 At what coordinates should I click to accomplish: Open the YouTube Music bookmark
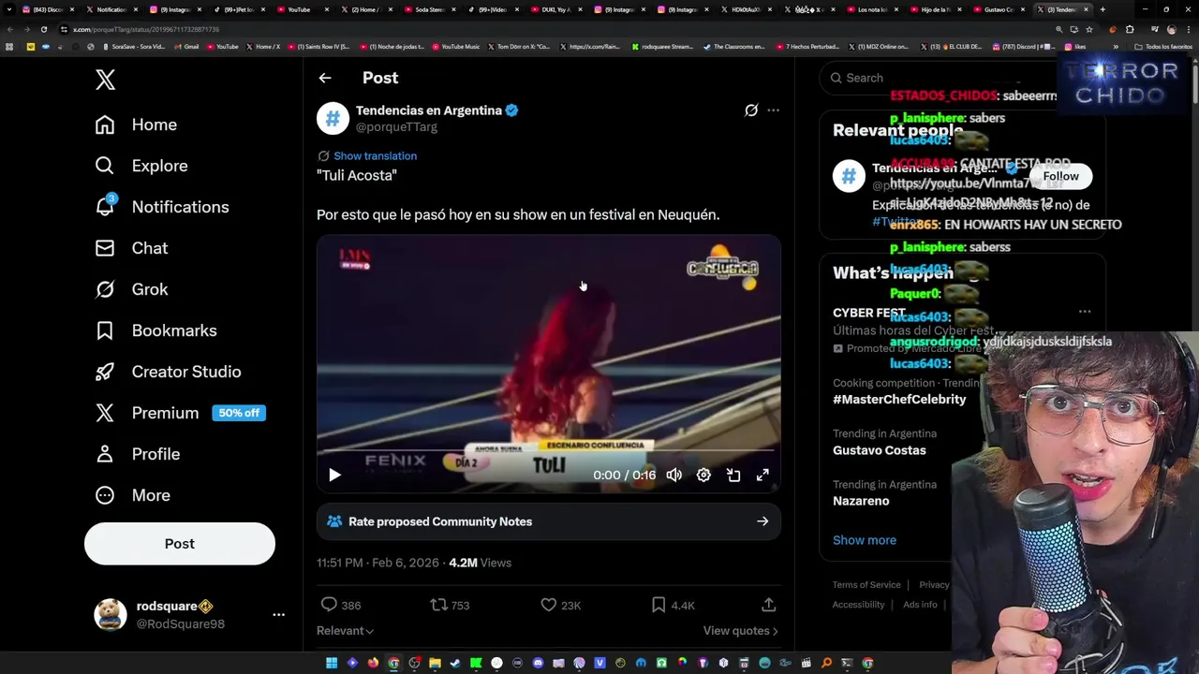[x=455, y=47]
